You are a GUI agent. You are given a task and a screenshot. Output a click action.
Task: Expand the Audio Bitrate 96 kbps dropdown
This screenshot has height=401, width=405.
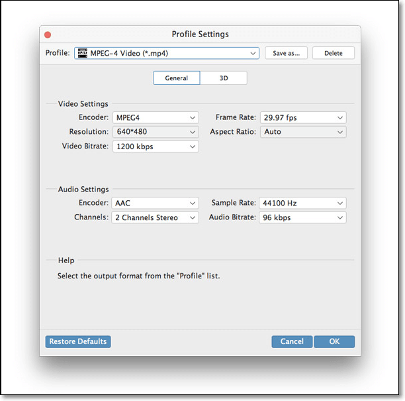tap(302, 217)
